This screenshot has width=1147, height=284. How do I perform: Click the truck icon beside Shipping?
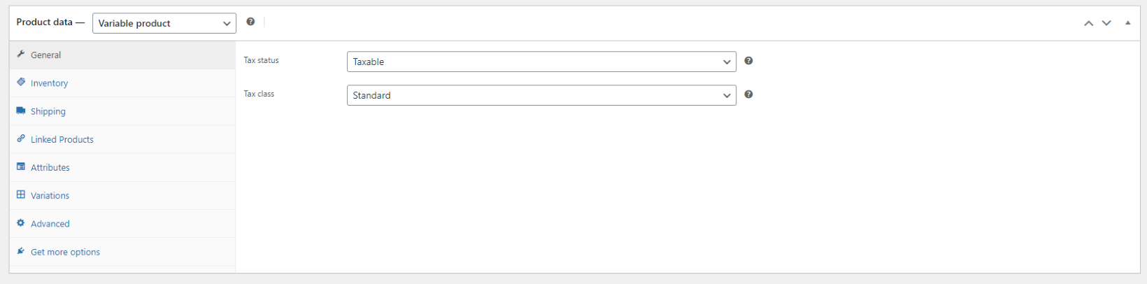pyautogui.click(x=21, y=111)
